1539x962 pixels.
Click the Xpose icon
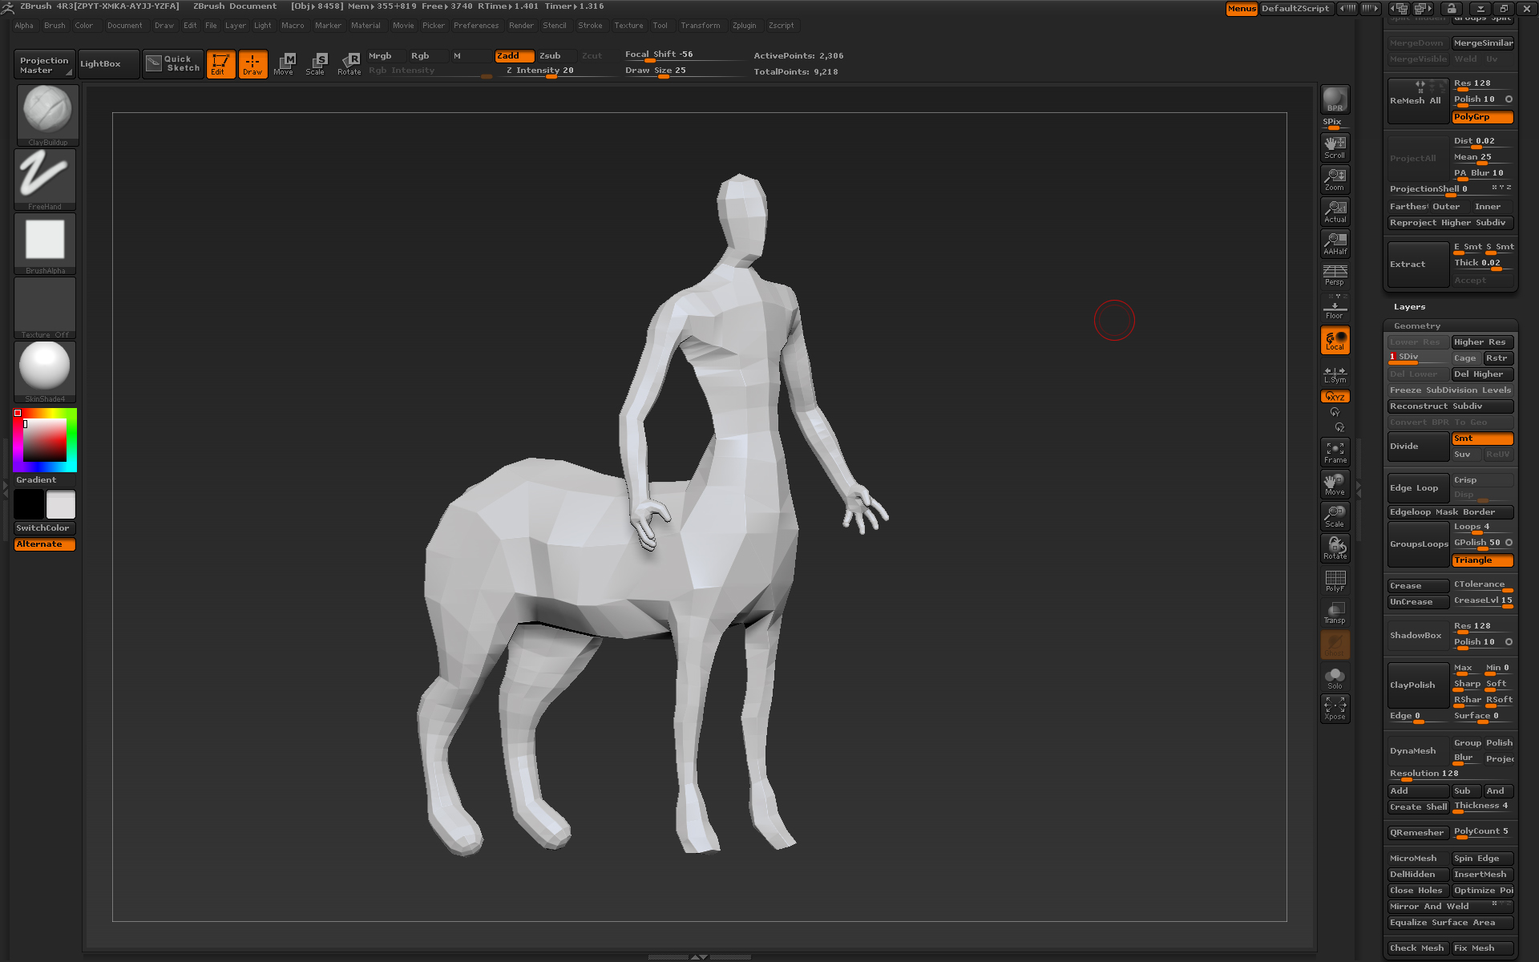[x=1335, y=708]
